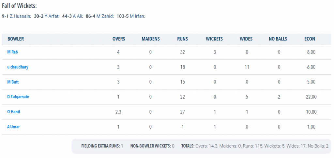334x158 pixels.
Task: Open M Zahid player link
Action: (x=105, y=16)
